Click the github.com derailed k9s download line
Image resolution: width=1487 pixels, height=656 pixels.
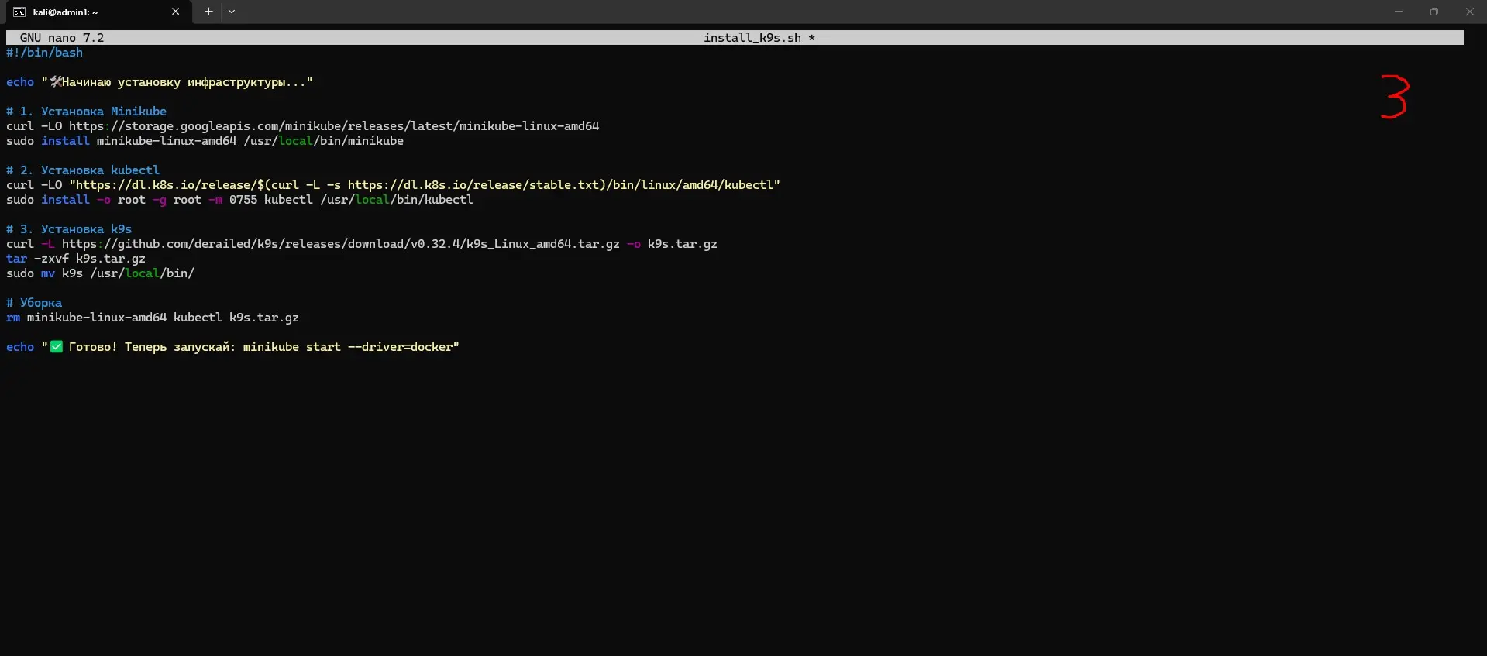[x=362, y=244]
